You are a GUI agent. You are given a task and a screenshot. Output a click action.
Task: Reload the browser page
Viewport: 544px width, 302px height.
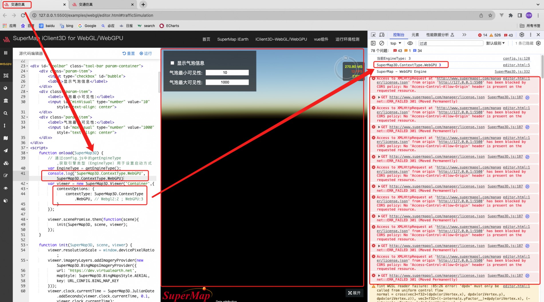[x=23, y=15]
